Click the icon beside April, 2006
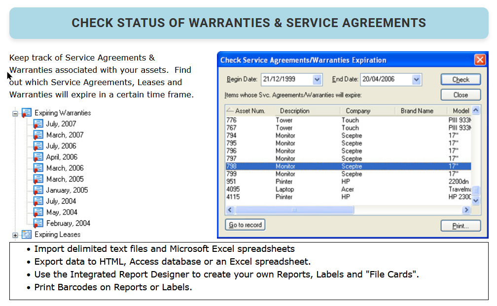Viewport: 497px width, 306px height. tap(38, 157)
